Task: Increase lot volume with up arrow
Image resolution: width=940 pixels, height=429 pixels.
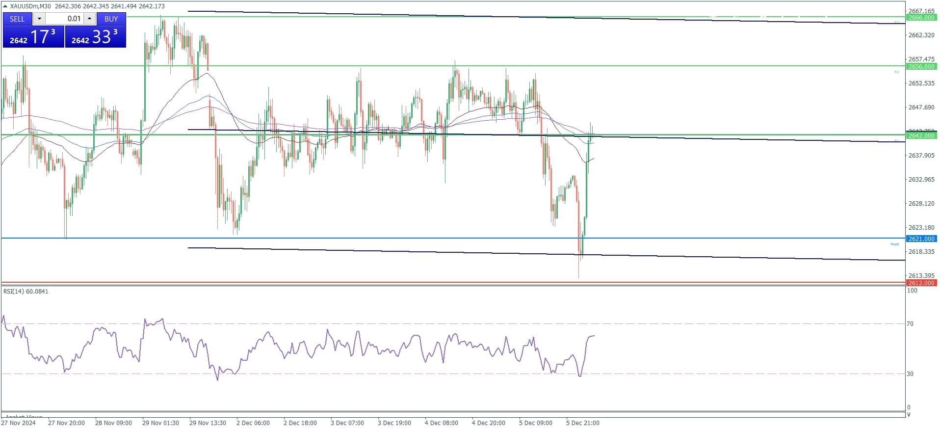Action: (89, 19)
